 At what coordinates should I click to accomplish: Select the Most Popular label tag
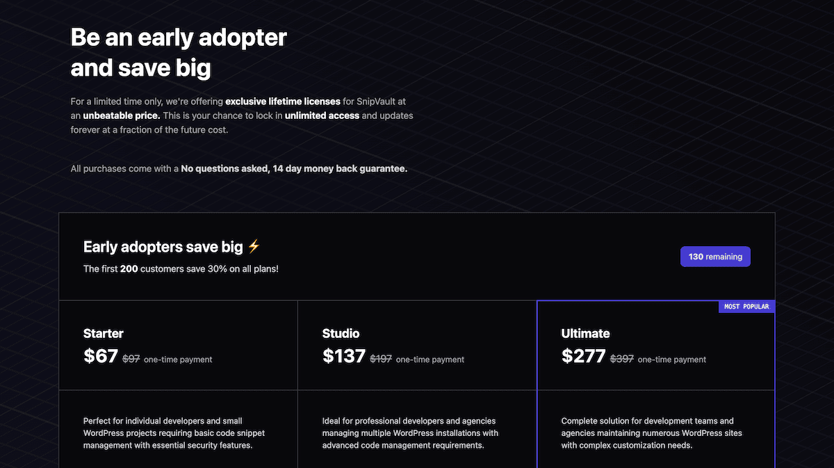click(746, 307)
